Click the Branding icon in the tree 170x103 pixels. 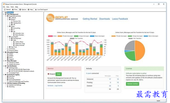coord(8,87)
